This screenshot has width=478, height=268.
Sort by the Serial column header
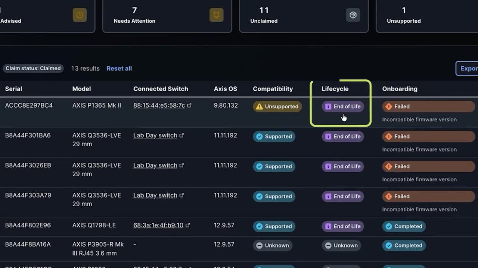(x=13, y=89)
